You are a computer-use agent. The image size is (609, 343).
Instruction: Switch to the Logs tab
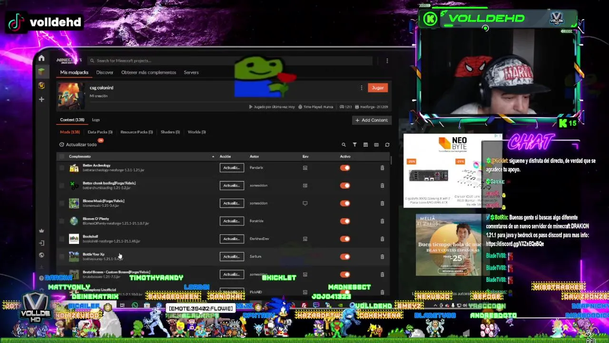point(96,120)
